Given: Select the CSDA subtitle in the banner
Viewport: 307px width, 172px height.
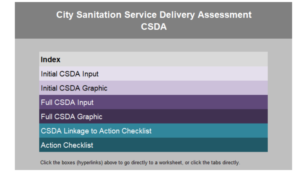Looking at the screenshot, I should 153,27.
